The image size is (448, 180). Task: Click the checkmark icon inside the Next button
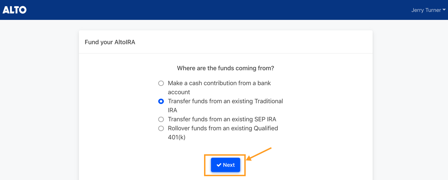219,165
